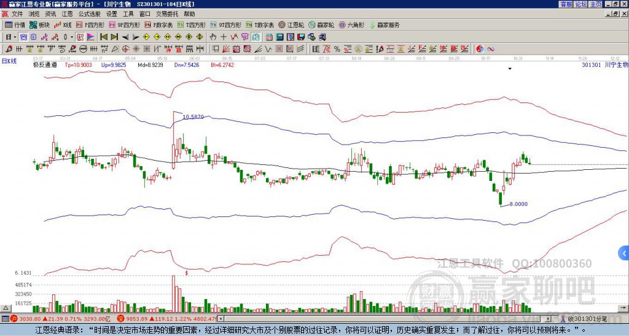629x336 pixels.
Task: Click the 日K线 chart label
Action: pyautogui.click(x=9, y=61)
